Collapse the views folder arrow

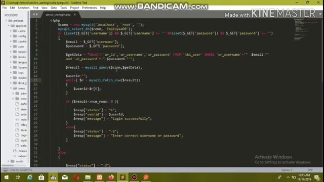point(11,88)
